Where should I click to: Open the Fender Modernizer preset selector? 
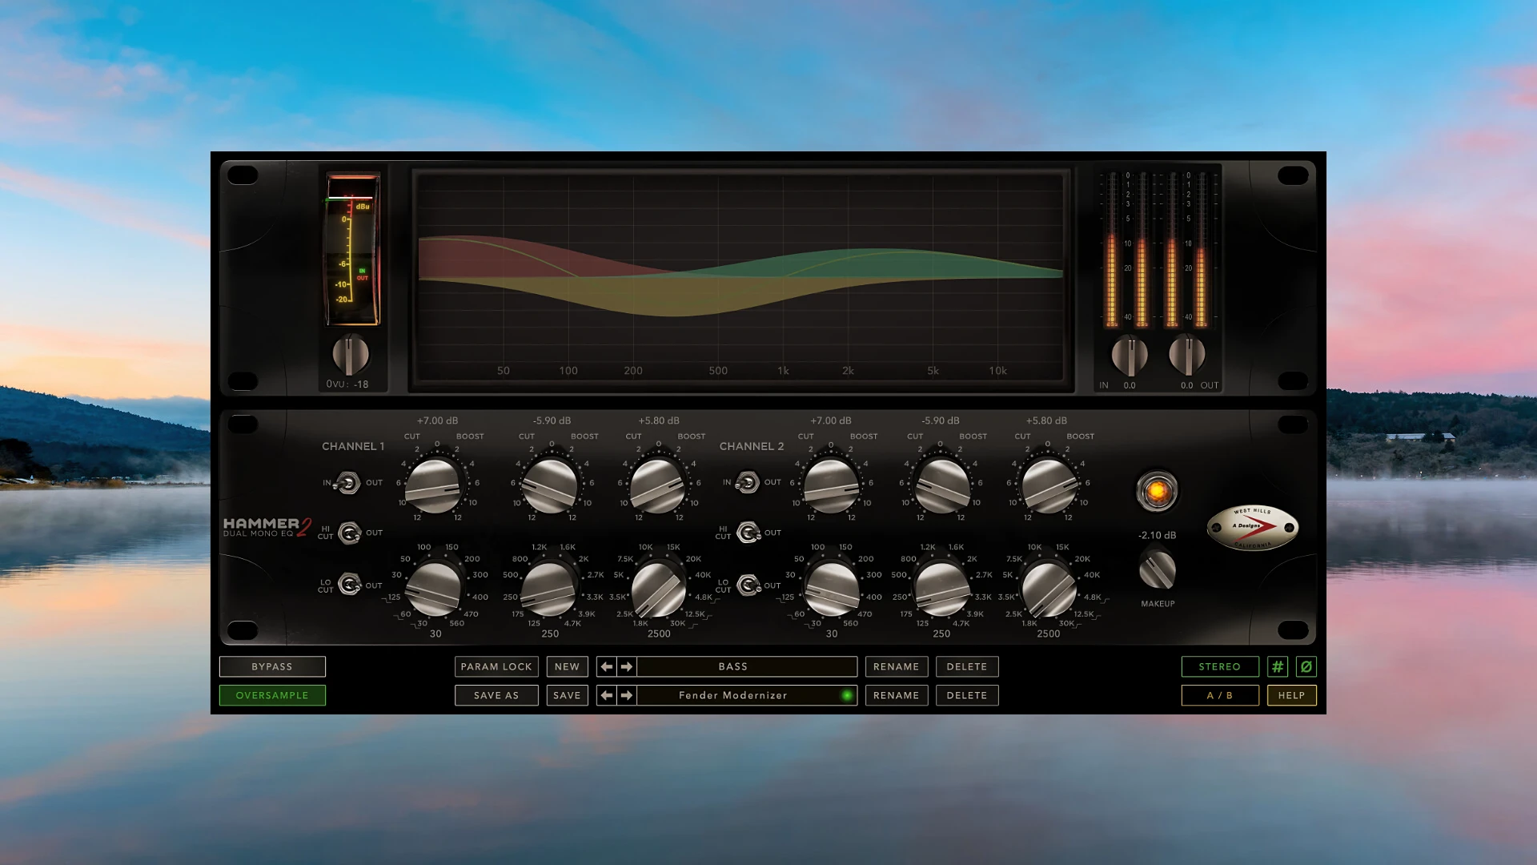coord(747,695)
